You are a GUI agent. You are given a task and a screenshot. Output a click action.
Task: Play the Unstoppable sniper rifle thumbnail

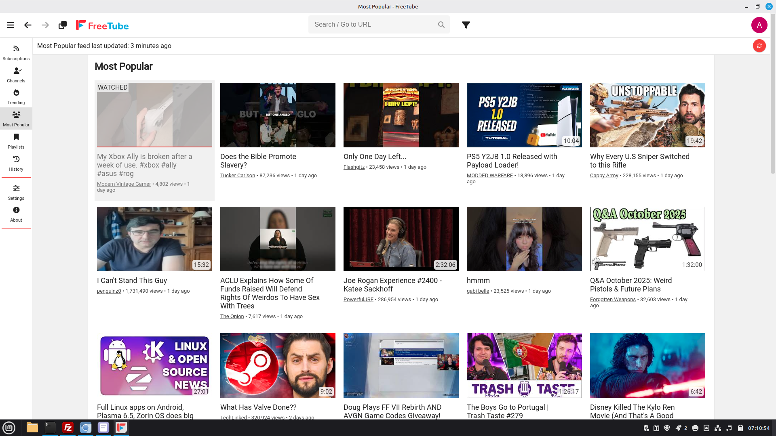point(647,115)
